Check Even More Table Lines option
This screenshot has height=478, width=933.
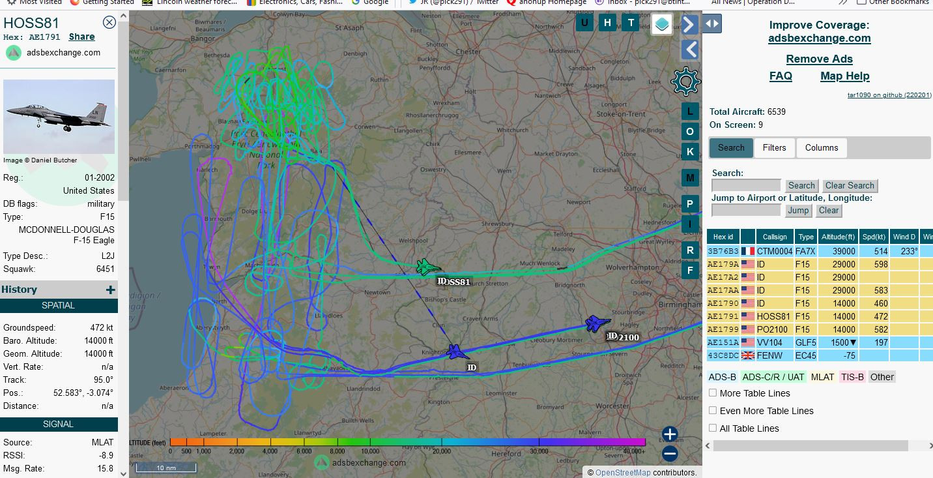point(713,411)
